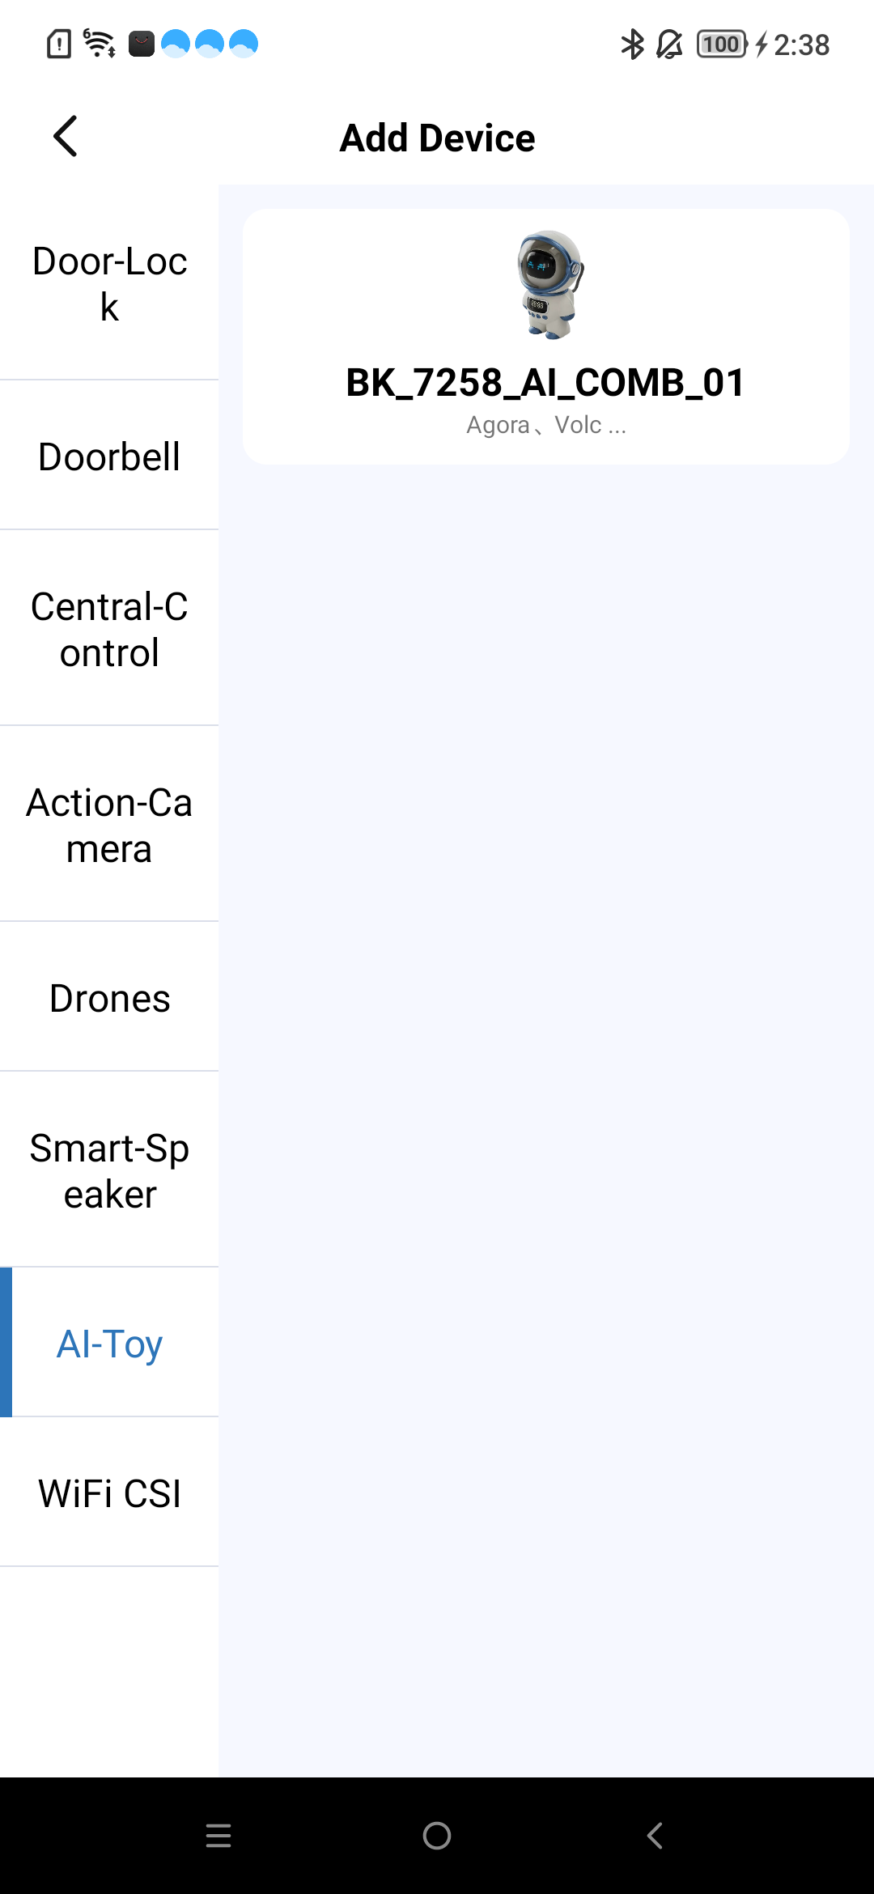Screen dimensions: 874x1894
Task: Tap the Wi-Fi signal status icon
Action: coord(100,43)
